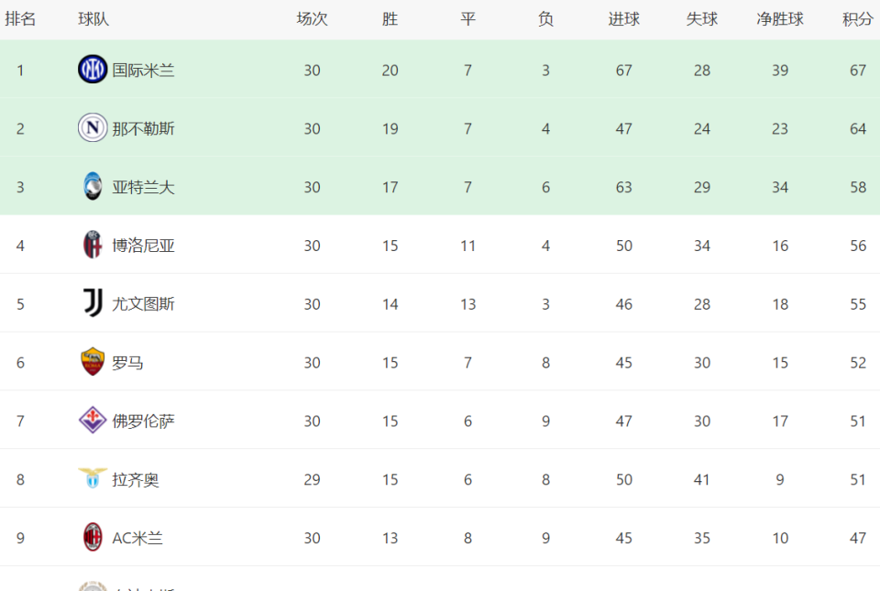Screen dimensions: 880x591
Task: Click the Napoli club logo
Action: click(x=93, y=128)
